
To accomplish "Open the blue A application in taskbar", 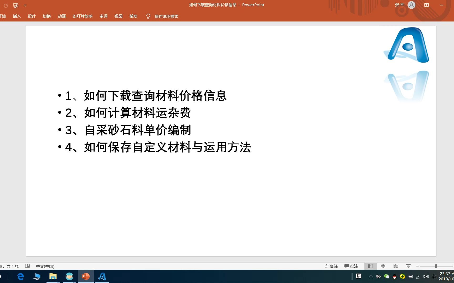I will coord(102,276).
